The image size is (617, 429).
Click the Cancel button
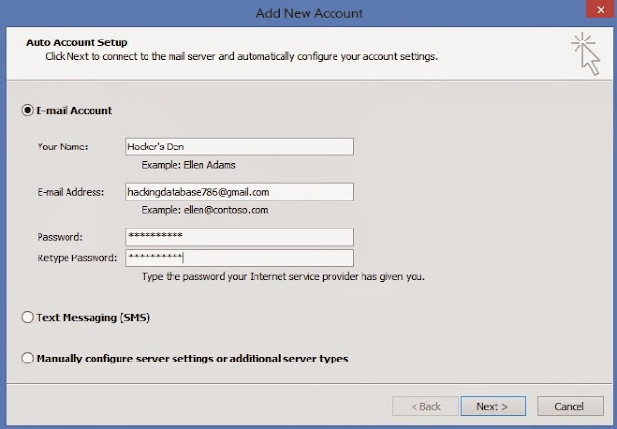click(x=570, y=406)
